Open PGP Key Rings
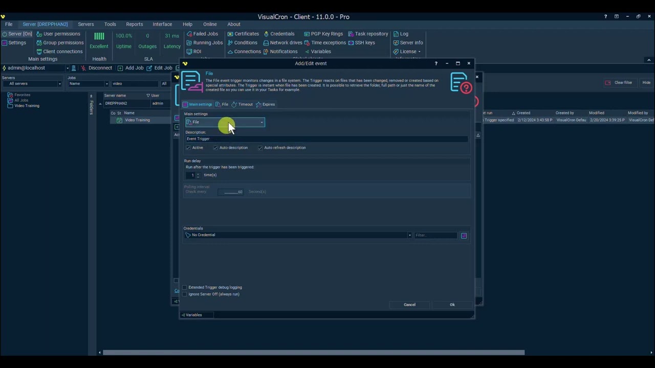The image size is (655, 368). point(323,34)
